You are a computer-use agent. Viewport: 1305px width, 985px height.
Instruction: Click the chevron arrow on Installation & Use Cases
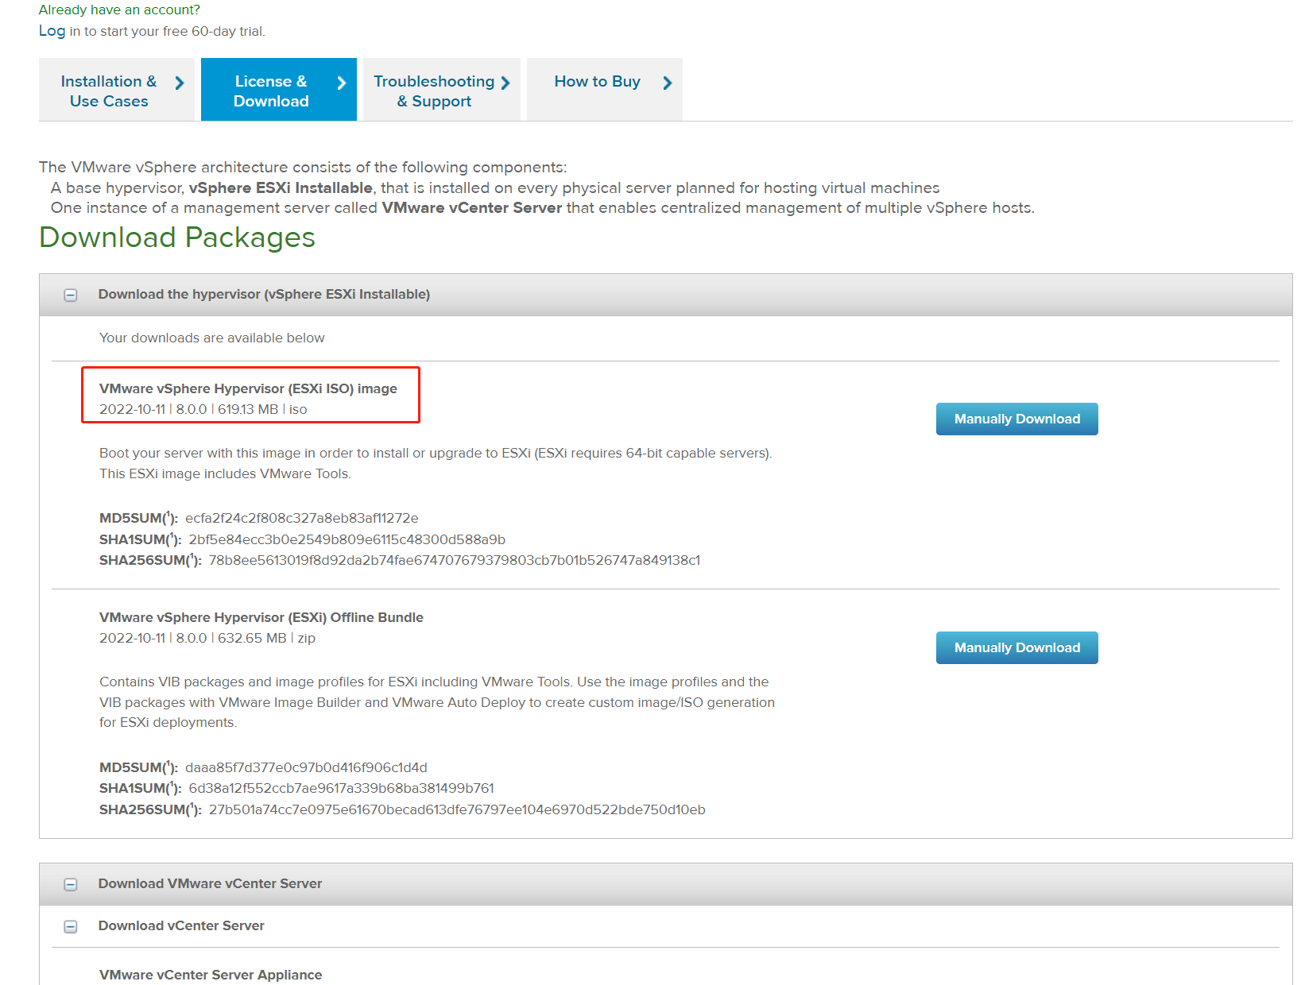point(180,83)
